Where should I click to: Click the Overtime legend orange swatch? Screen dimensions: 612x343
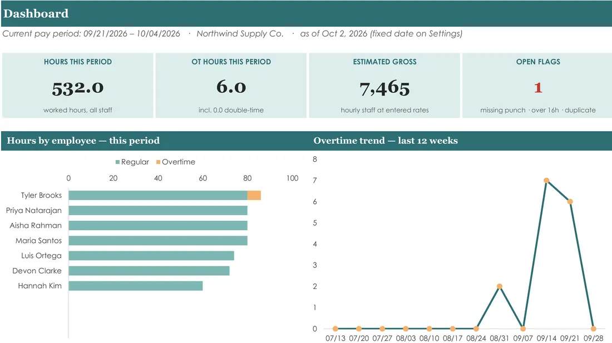tap(159, 162)
